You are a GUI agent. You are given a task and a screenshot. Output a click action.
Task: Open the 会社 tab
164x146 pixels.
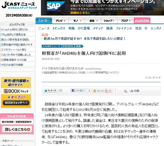[x=93, y=21]
